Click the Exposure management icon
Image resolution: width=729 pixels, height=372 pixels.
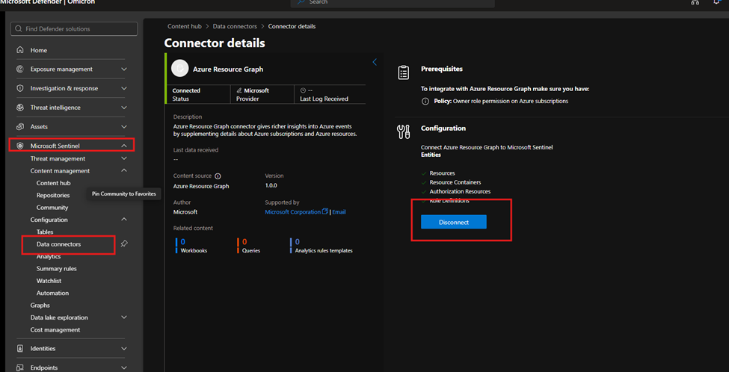[x=20, y=69]
